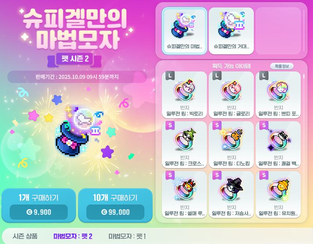This screenshot has height=244, width=313.
Task: Open the 일루전 링 : 썰매 루 ring item
Action: click(x=184, y=194)
